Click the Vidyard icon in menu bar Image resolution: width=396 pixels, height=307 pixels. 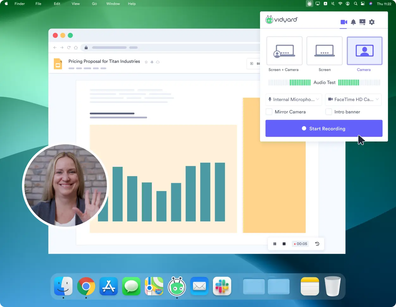pos(309,4)
